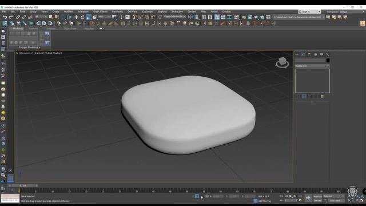Open the File menu
The height and width of the screenshot is (206, 366).
(4, 11)
